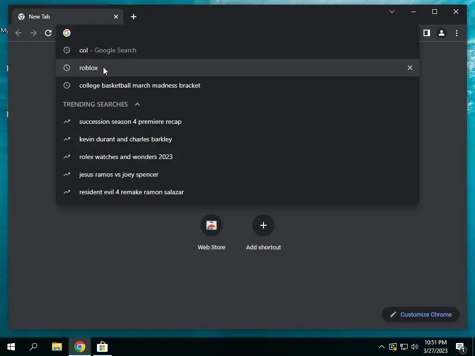The image size is (475, 356).
Task: Pick college basketball march madness bracket suggestion
Action: pyautogui.click(x=237, y=85)
